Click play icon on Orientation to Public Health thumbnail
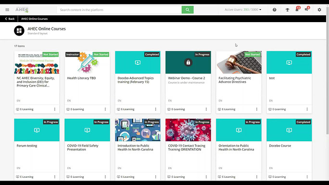329x185 pixels. pyautogui.click(x=239, y=130)
